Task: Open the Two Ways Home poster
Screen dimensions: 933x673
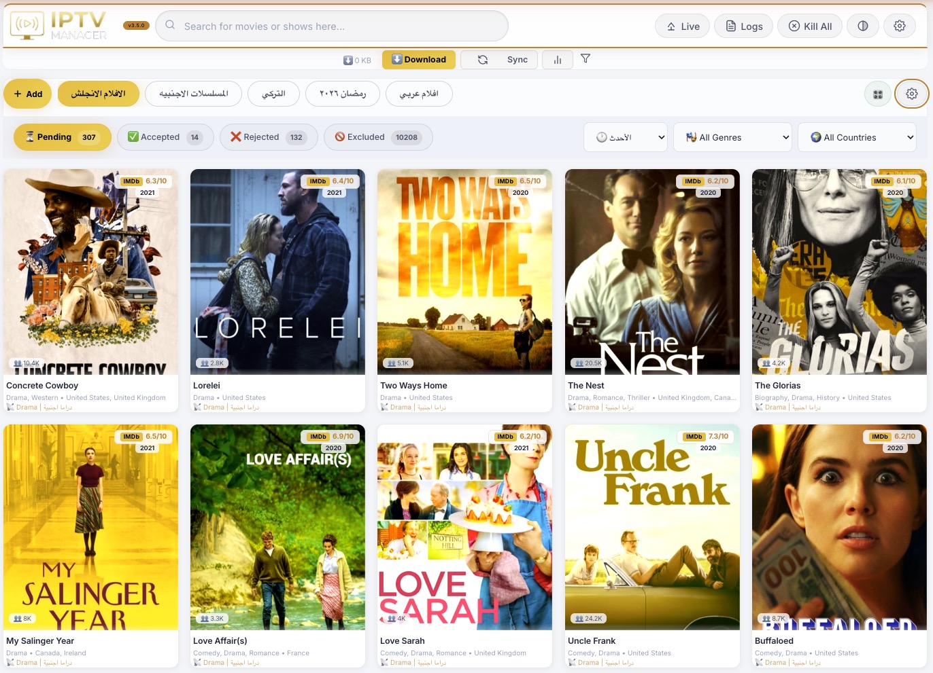Action: [464, 272]
